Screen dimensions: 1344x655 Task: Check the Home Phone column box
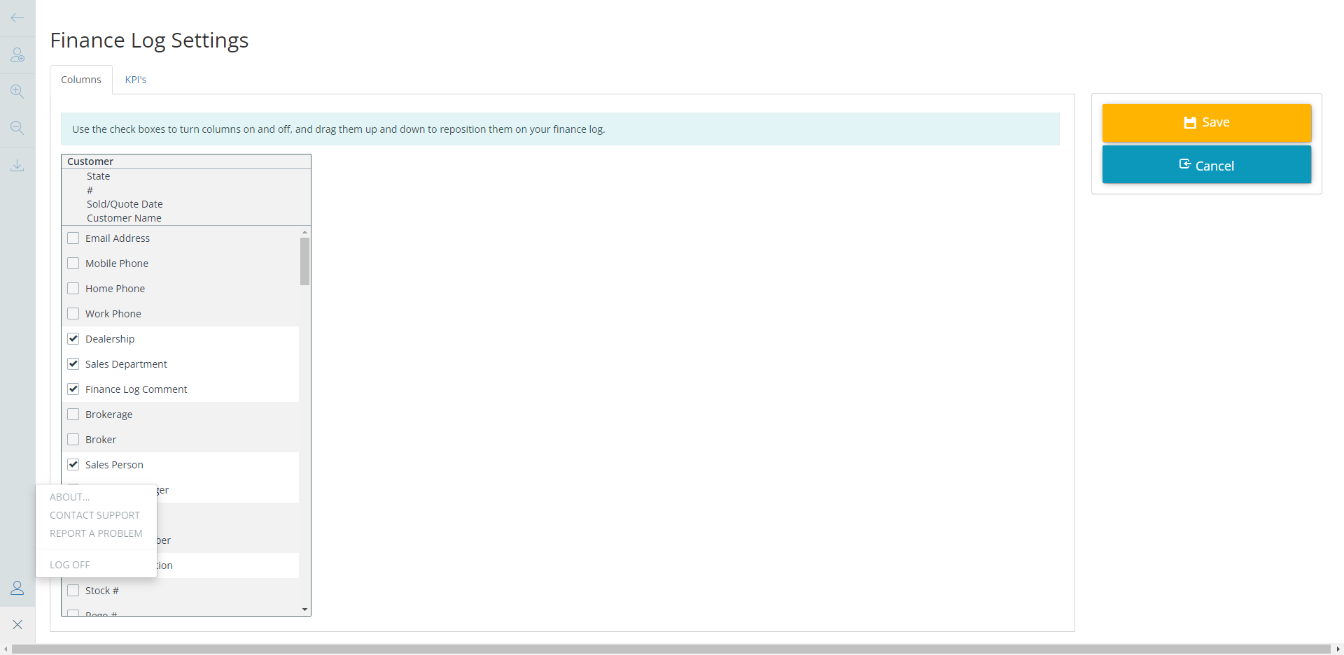click(x=73, y=289)
